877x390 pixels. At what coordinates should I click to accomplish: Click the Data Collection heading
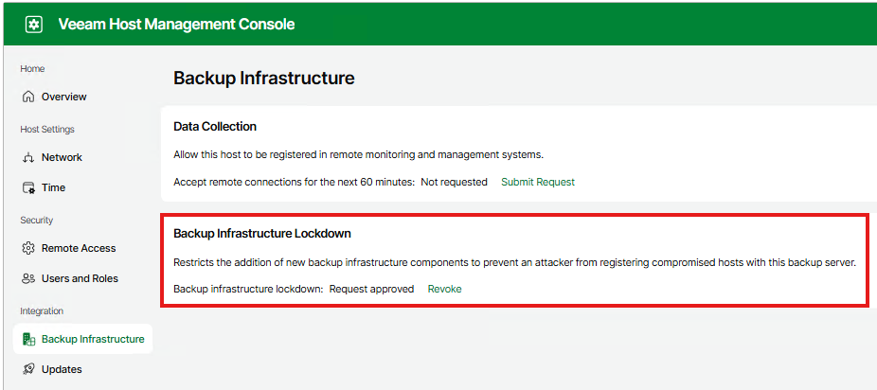click(x=215, y=126)
